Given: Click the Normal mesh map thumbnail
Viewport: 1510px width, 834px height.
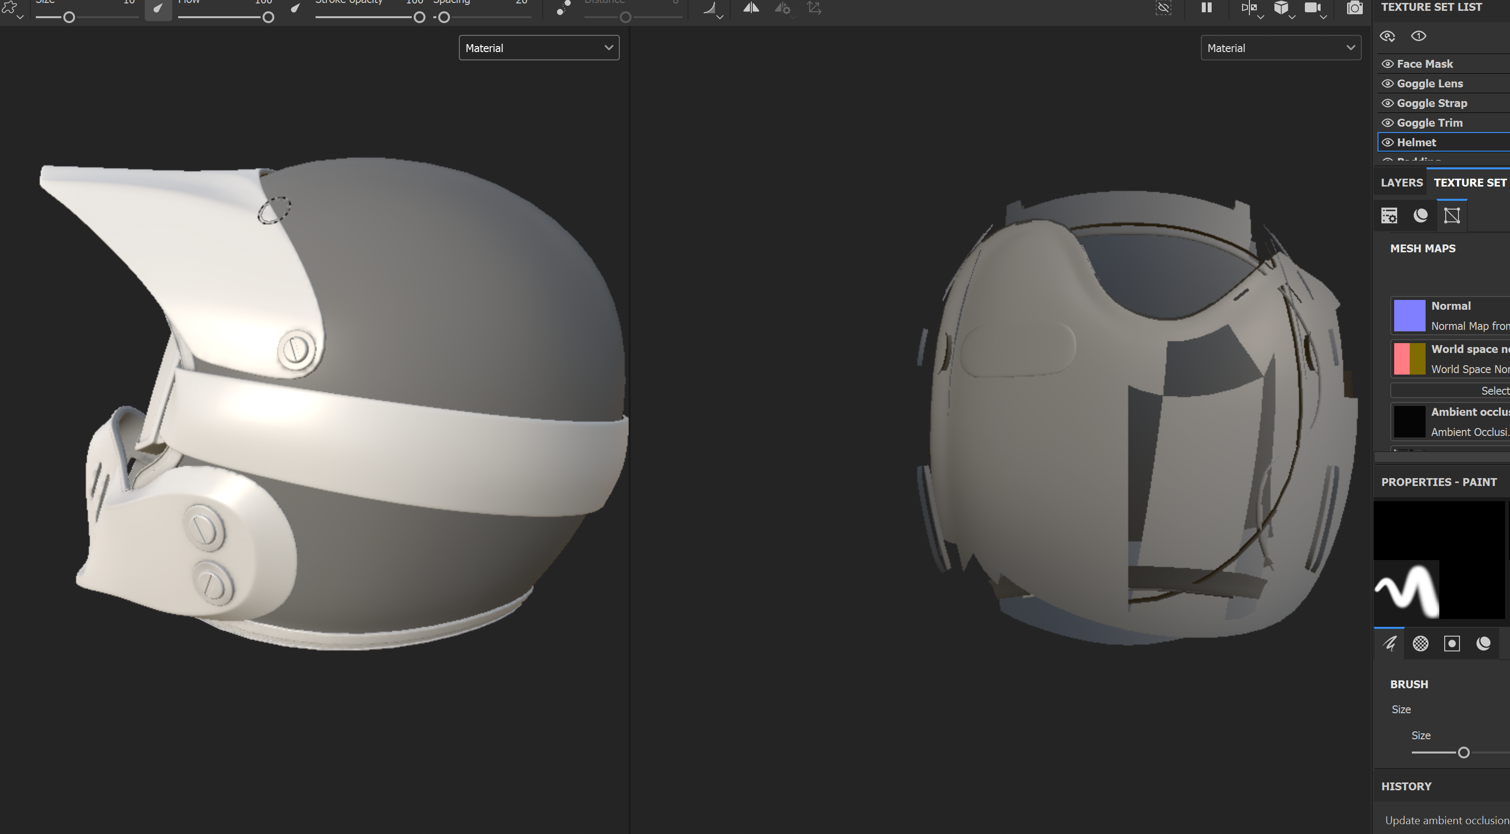Looking at the screenshot, I should click(1410, 315).
